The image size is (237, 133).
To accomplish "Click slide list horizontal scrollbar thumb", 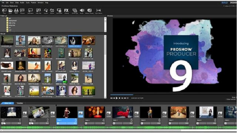I will (x=91, y=131).
